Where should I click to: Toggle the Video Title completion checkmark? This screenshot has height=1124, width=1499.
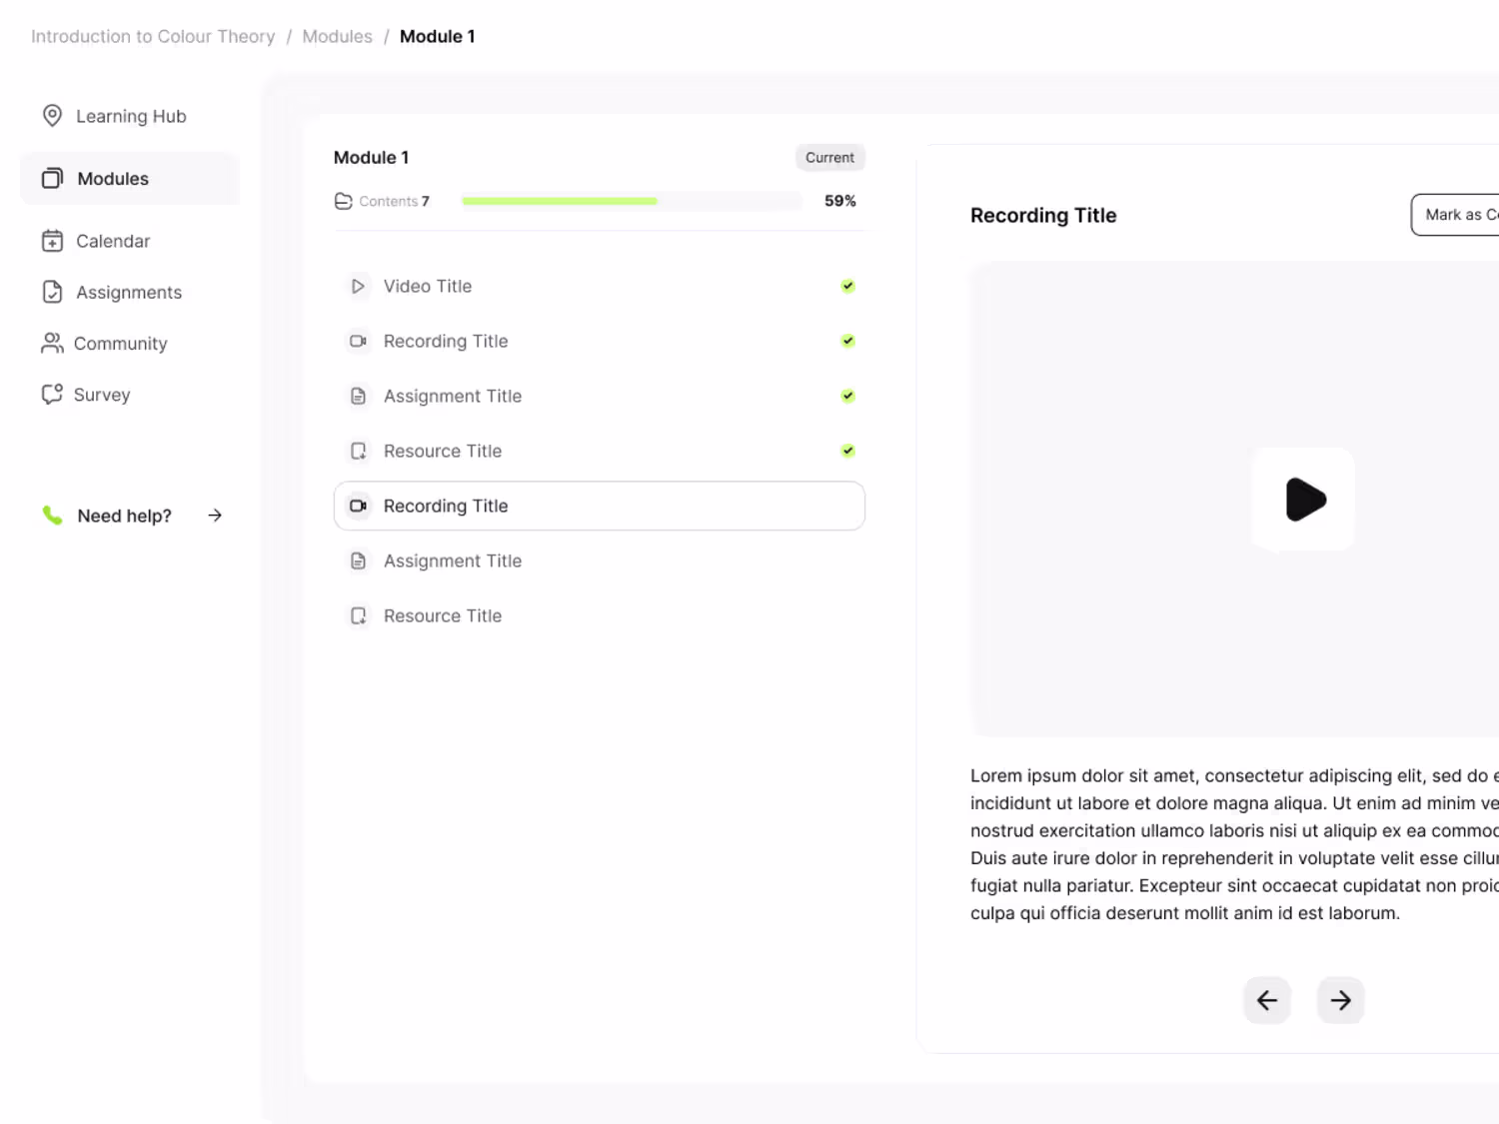pos(847,287)
